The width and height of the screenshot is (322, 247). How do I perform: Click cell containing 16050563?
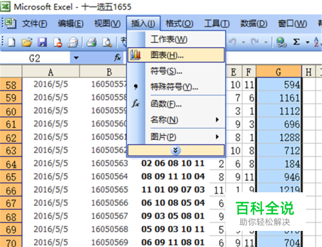pos(109,163)
